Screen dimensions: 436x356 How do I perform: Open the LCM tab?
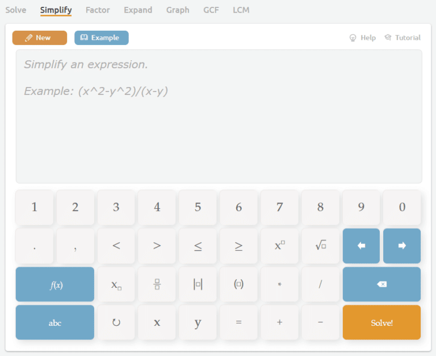241,10
